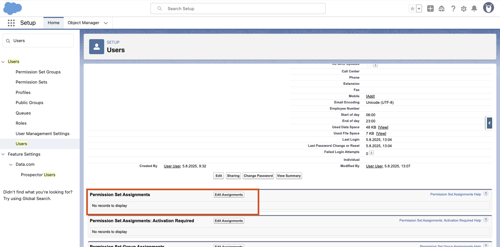The image size is (500, 247).
Task: Open Permission Sets in sidebar
Action: point(31,82)
